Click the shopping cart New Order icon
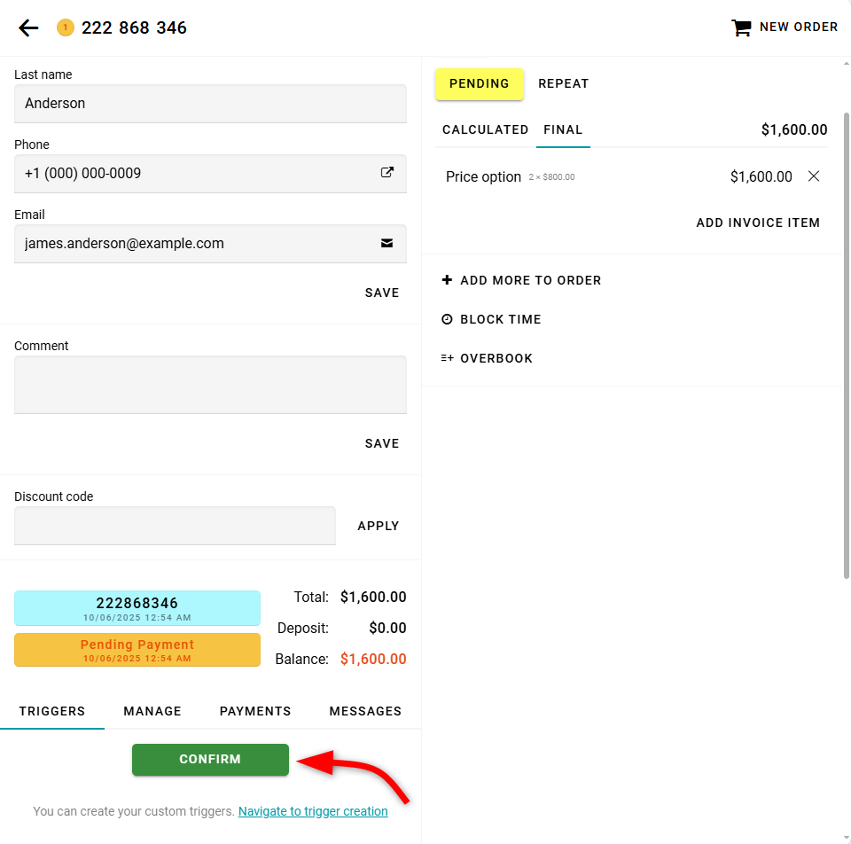 coord(740,27)
